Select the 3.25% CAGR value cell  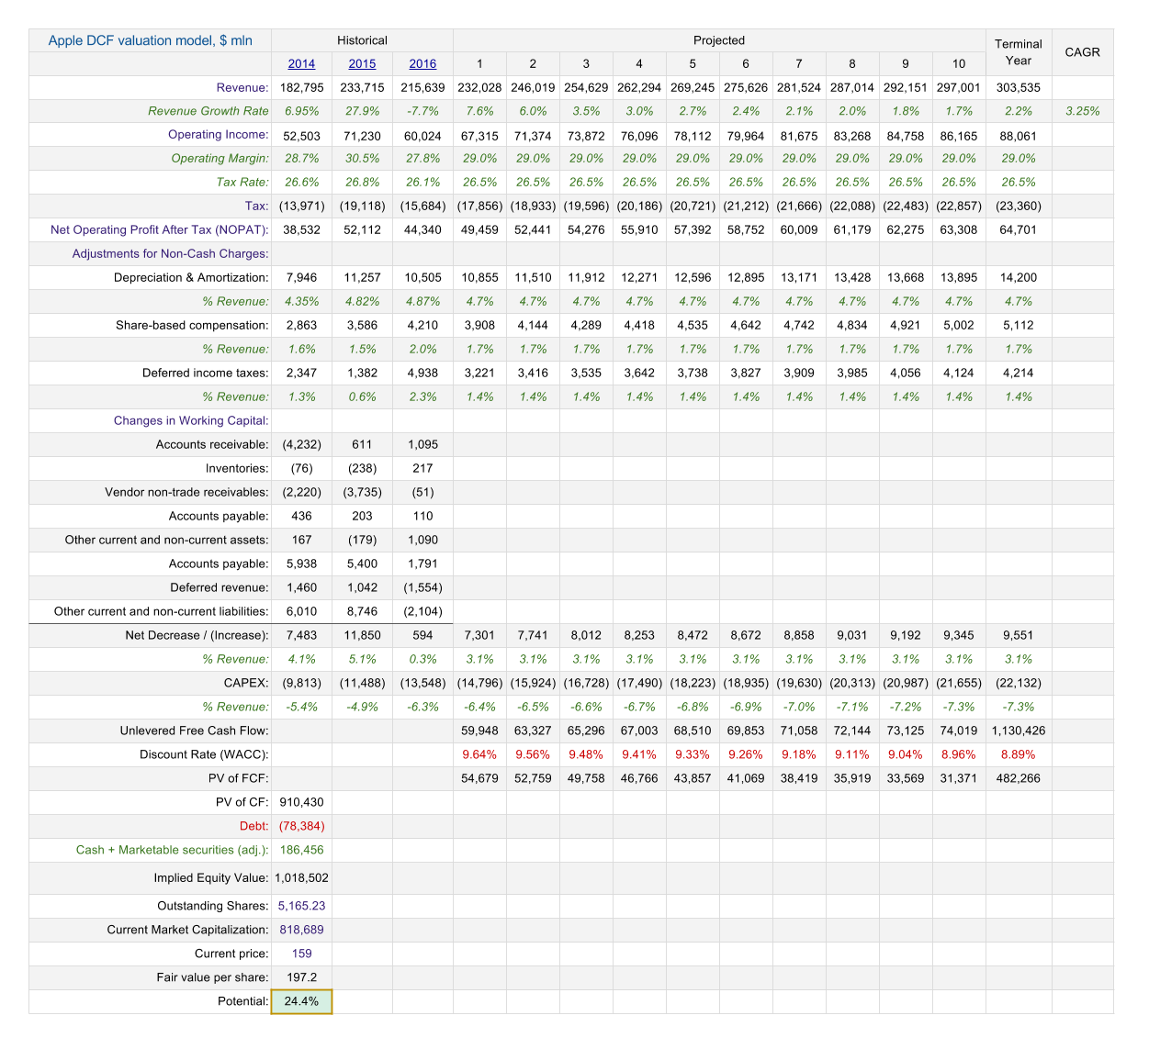click(x=1082, y=111)
